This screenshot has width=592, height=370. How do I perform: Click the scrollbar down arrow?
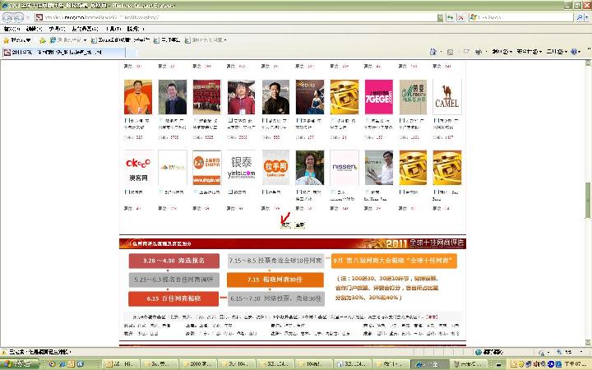[x=588, y=342]
